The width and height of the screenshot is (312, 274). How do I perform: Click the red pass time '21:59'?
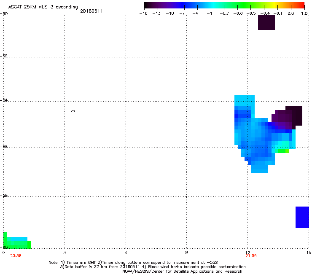[x=251, y=256]
